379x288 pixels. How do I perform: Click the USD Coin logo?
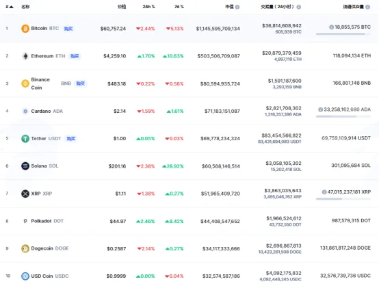(x=25, y=276)
